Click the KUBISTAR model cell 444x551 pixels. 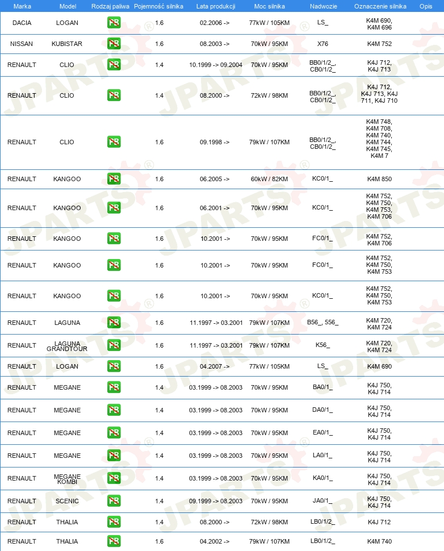coord(67,44)
